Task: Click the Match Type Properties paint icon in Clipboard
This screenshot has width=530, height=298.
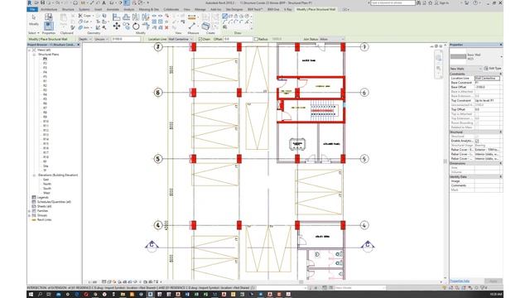Action: tap(73, 27)
